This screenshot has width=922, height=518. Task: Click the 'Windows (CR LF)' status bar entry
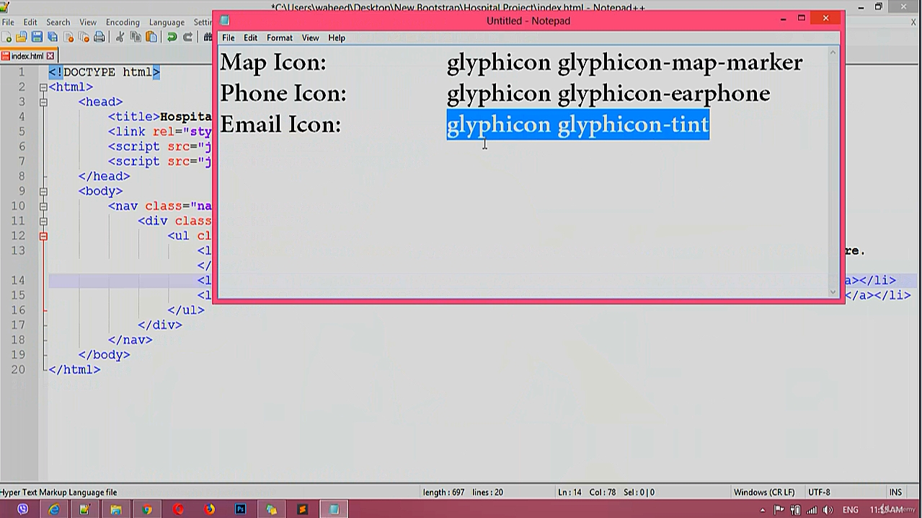click(x=764, y=492)
